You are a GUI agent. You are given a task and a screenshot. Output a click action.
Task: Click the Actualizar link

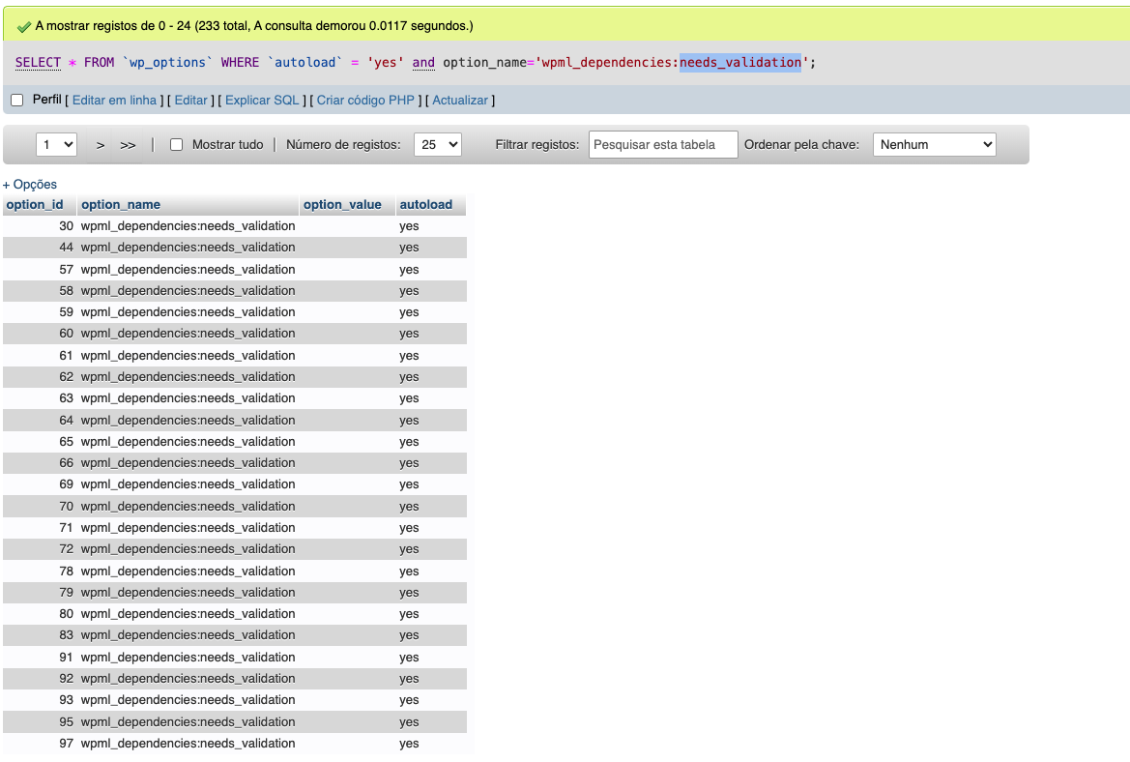pos(460,101)
